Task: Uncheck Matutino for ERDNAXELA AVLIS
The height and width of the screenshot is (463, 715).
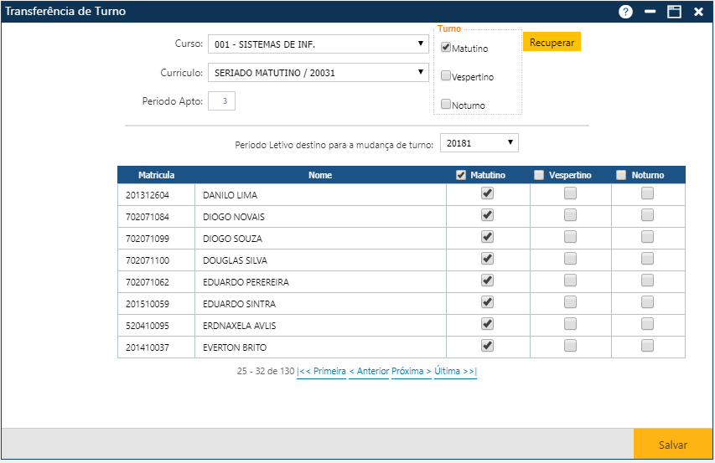Action: (x=488, y=324)
